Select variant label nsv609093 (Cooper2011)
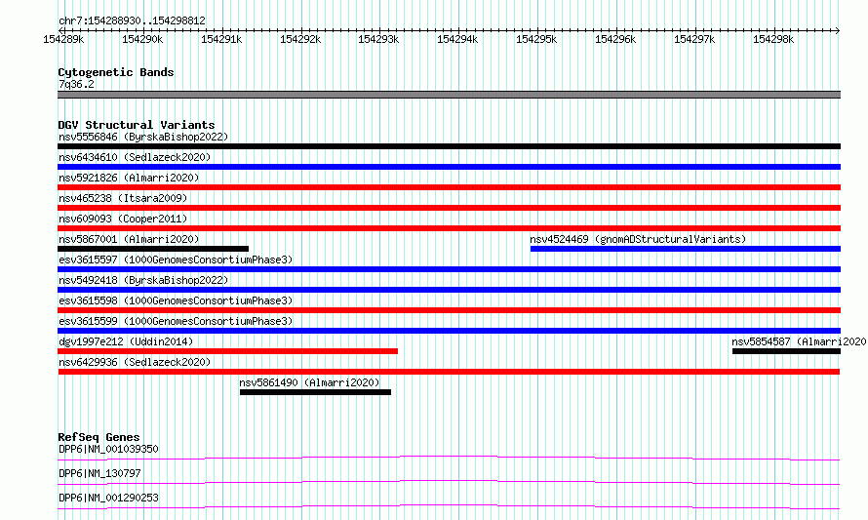 (x=123, y=219)
